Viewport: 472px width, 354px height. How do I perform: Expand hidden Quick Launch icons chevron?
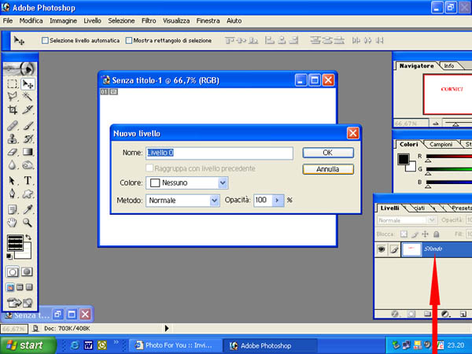pyautogui.click(x=116, y=342)
